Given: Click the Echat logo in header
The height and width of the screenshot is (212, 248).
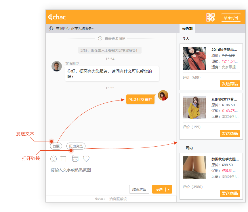Looking at the screenshot, I should click(57, 18).
